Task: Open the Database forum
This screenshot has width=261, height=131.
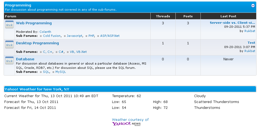Action: click(x=25, y=59)
